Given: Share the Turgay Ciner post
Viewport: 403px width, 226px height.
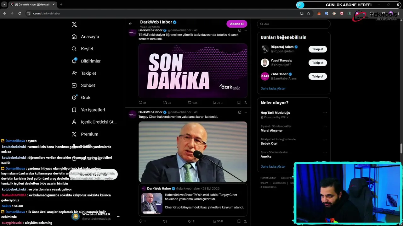Looking at the screenshot, I should tap(245, 221).
